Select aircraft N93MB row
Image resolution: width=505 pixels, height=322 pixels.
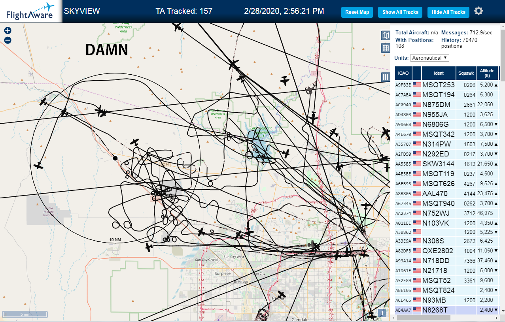(447, 300)
